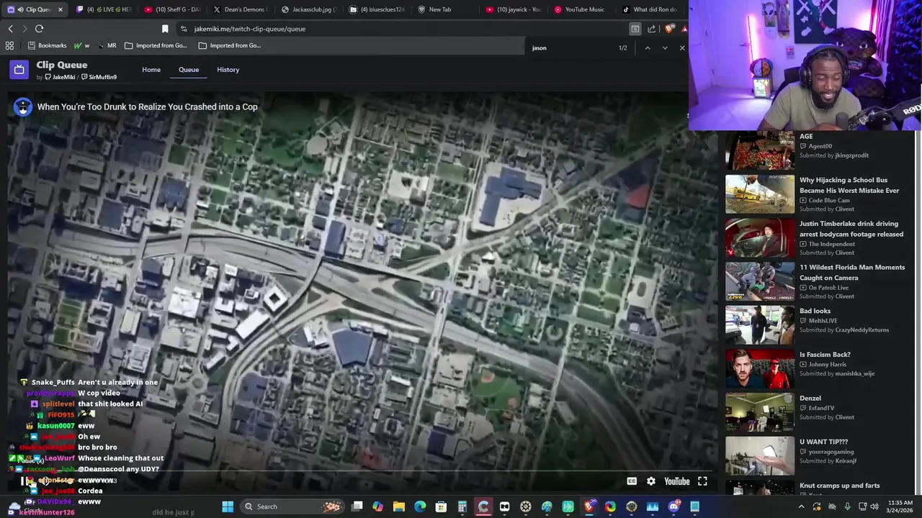Open Calculator from the taskbar
The height and width of the screenshot is (518, 922).
[462, 506]
